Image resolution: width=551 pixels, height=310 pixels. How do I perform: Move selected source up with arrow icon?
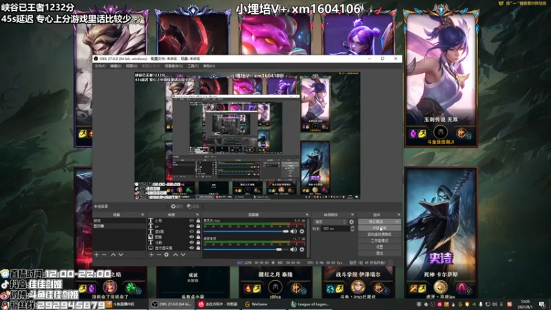176,254
